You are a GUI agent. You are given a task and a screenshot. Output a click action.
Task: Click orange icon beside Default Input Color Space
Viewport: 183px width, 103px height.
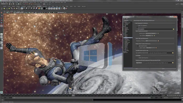[158, 41]
